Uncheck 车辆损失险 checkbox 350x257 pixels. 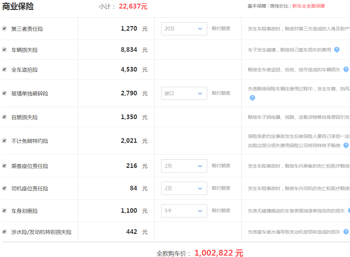[4, 49]
